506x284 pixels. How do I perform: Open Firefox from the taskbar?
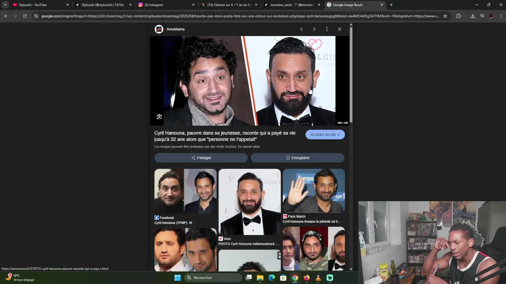306,278
